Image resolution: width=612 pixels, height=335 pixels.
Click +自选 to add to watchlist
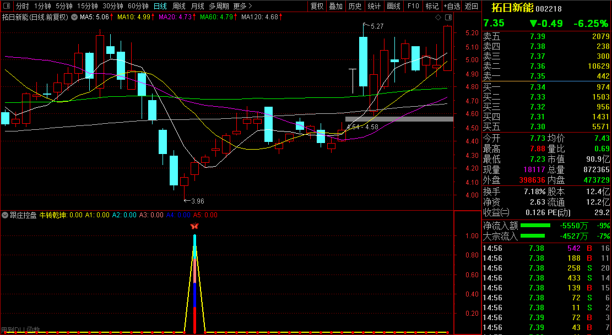tap(452, 6)
